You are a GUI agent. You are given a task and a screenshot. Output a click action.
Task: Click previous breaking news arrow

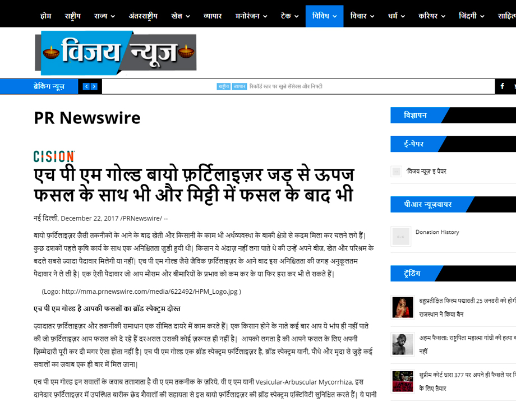[86, 86]
